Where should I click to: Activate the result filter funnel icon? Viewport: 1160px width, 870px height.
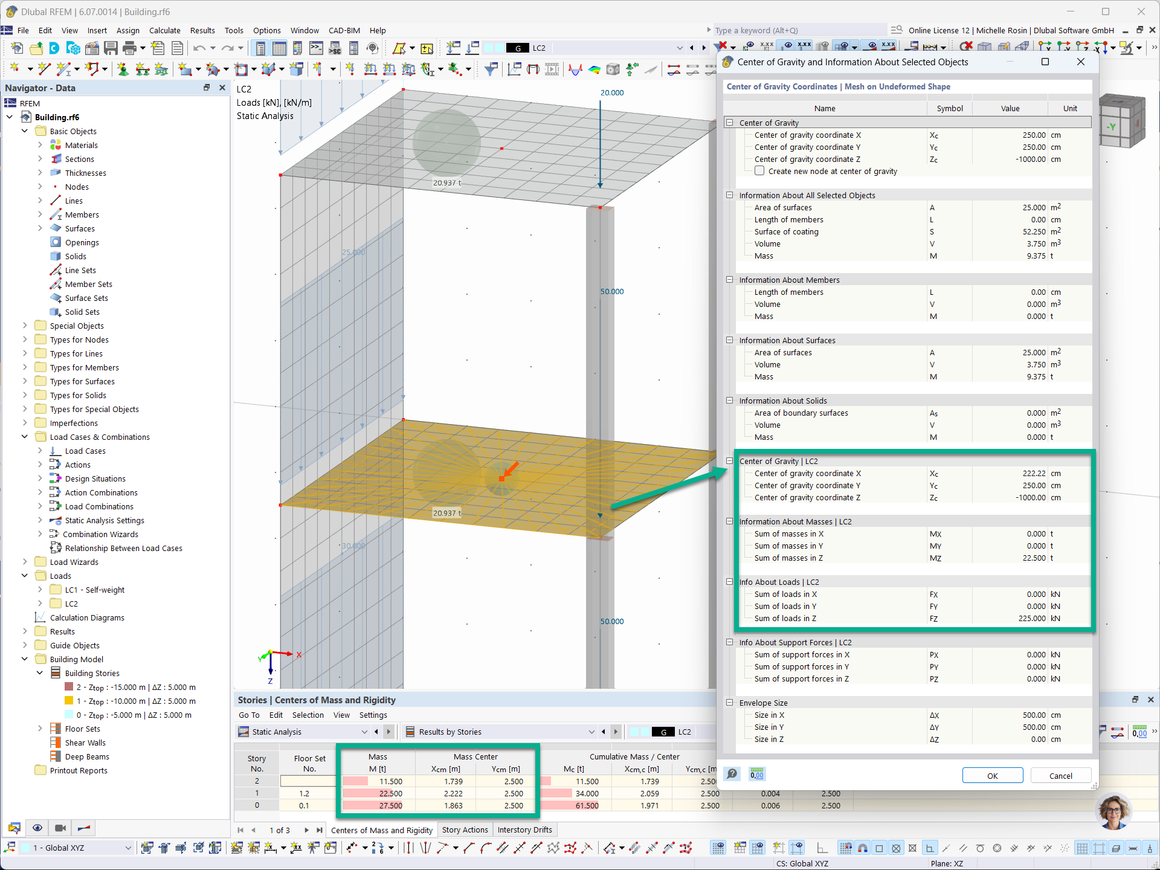(x=491, y=69)
